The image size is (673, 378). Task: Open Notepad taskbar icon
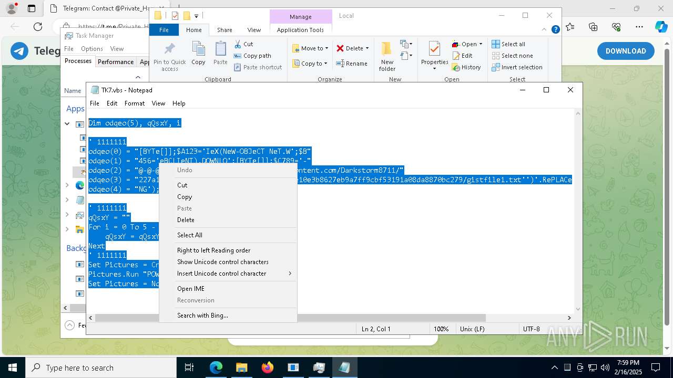(344, 367)
